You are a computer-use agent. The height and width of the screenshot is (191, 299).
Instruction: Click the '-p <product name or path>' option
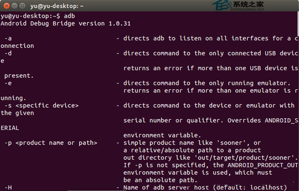pyautogui.click(x=51, y=143)
